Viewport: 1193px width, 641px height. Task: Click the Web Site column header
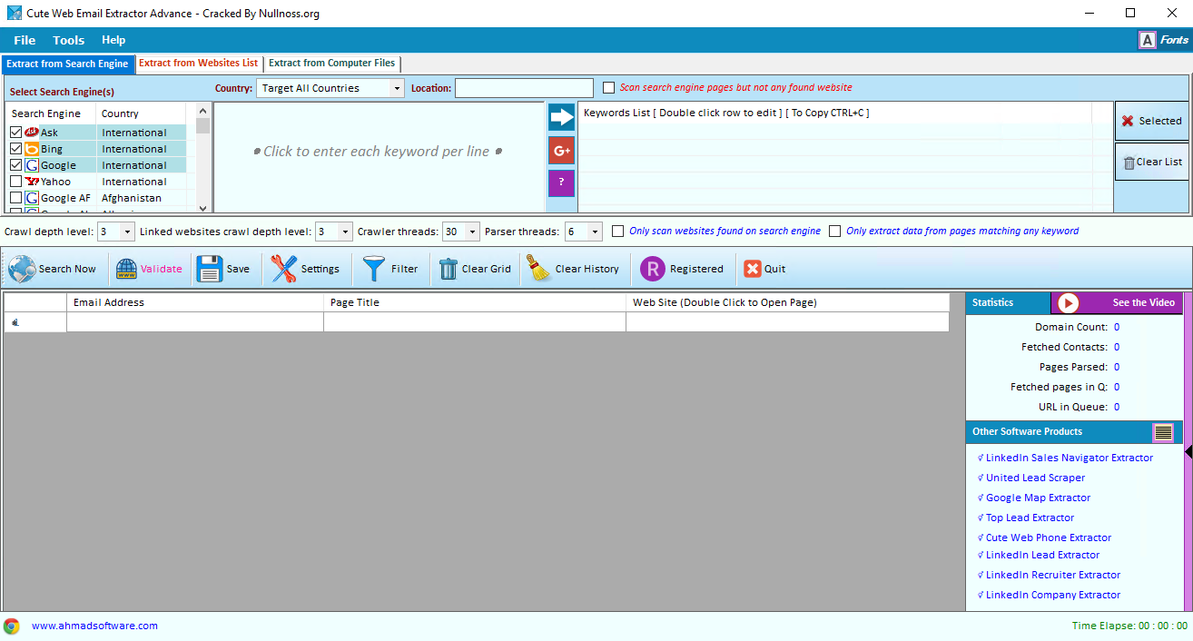coord(787,302)
